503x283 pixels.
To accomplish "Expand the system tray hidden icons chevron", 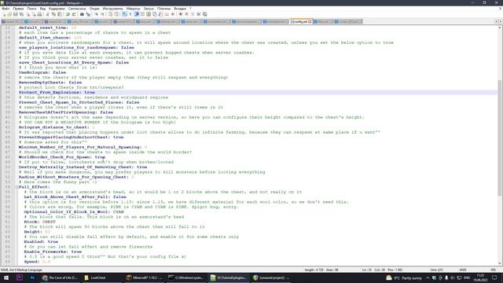I will 428,277.
